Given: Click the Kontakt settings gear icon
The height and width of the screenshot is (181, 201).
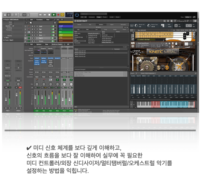Looking at the screenshot, I should pyautogui.click(x=168, y=21).
